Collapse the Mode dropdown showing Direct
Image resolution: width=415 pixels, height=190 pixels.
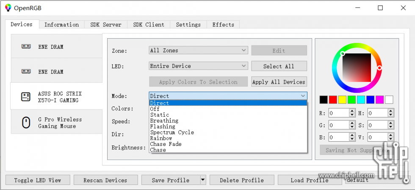pyautogui.click(x=228, y=96)
